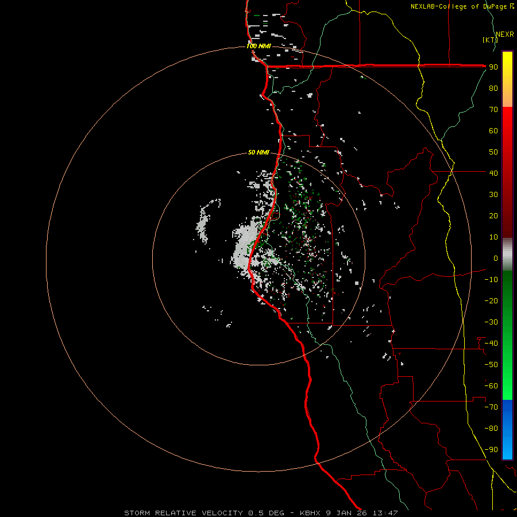Click the "-30" scale value

coord(491,322)
